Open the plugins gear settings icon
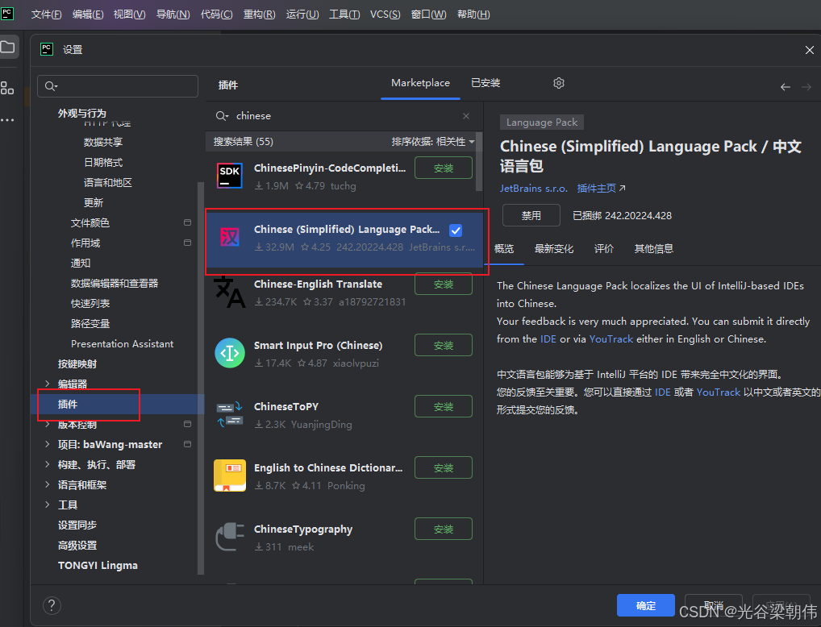This screenshot has height=627, width=821. coord(559,83)
